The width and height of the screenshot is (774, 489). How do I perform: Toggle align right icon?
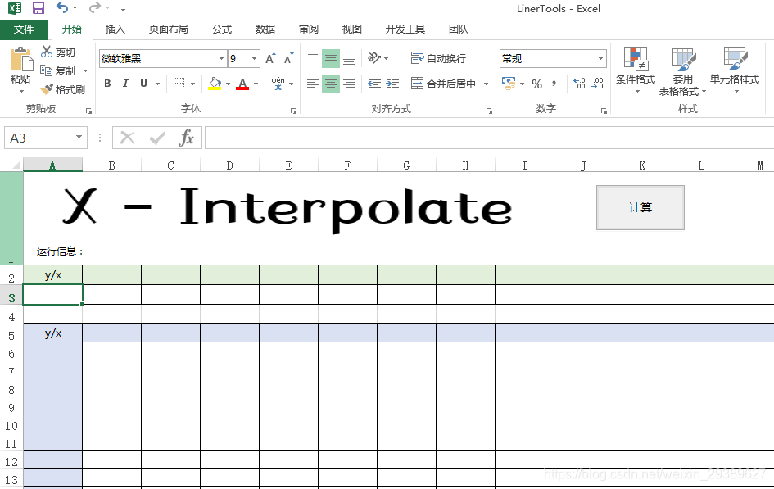click(349, 84)
